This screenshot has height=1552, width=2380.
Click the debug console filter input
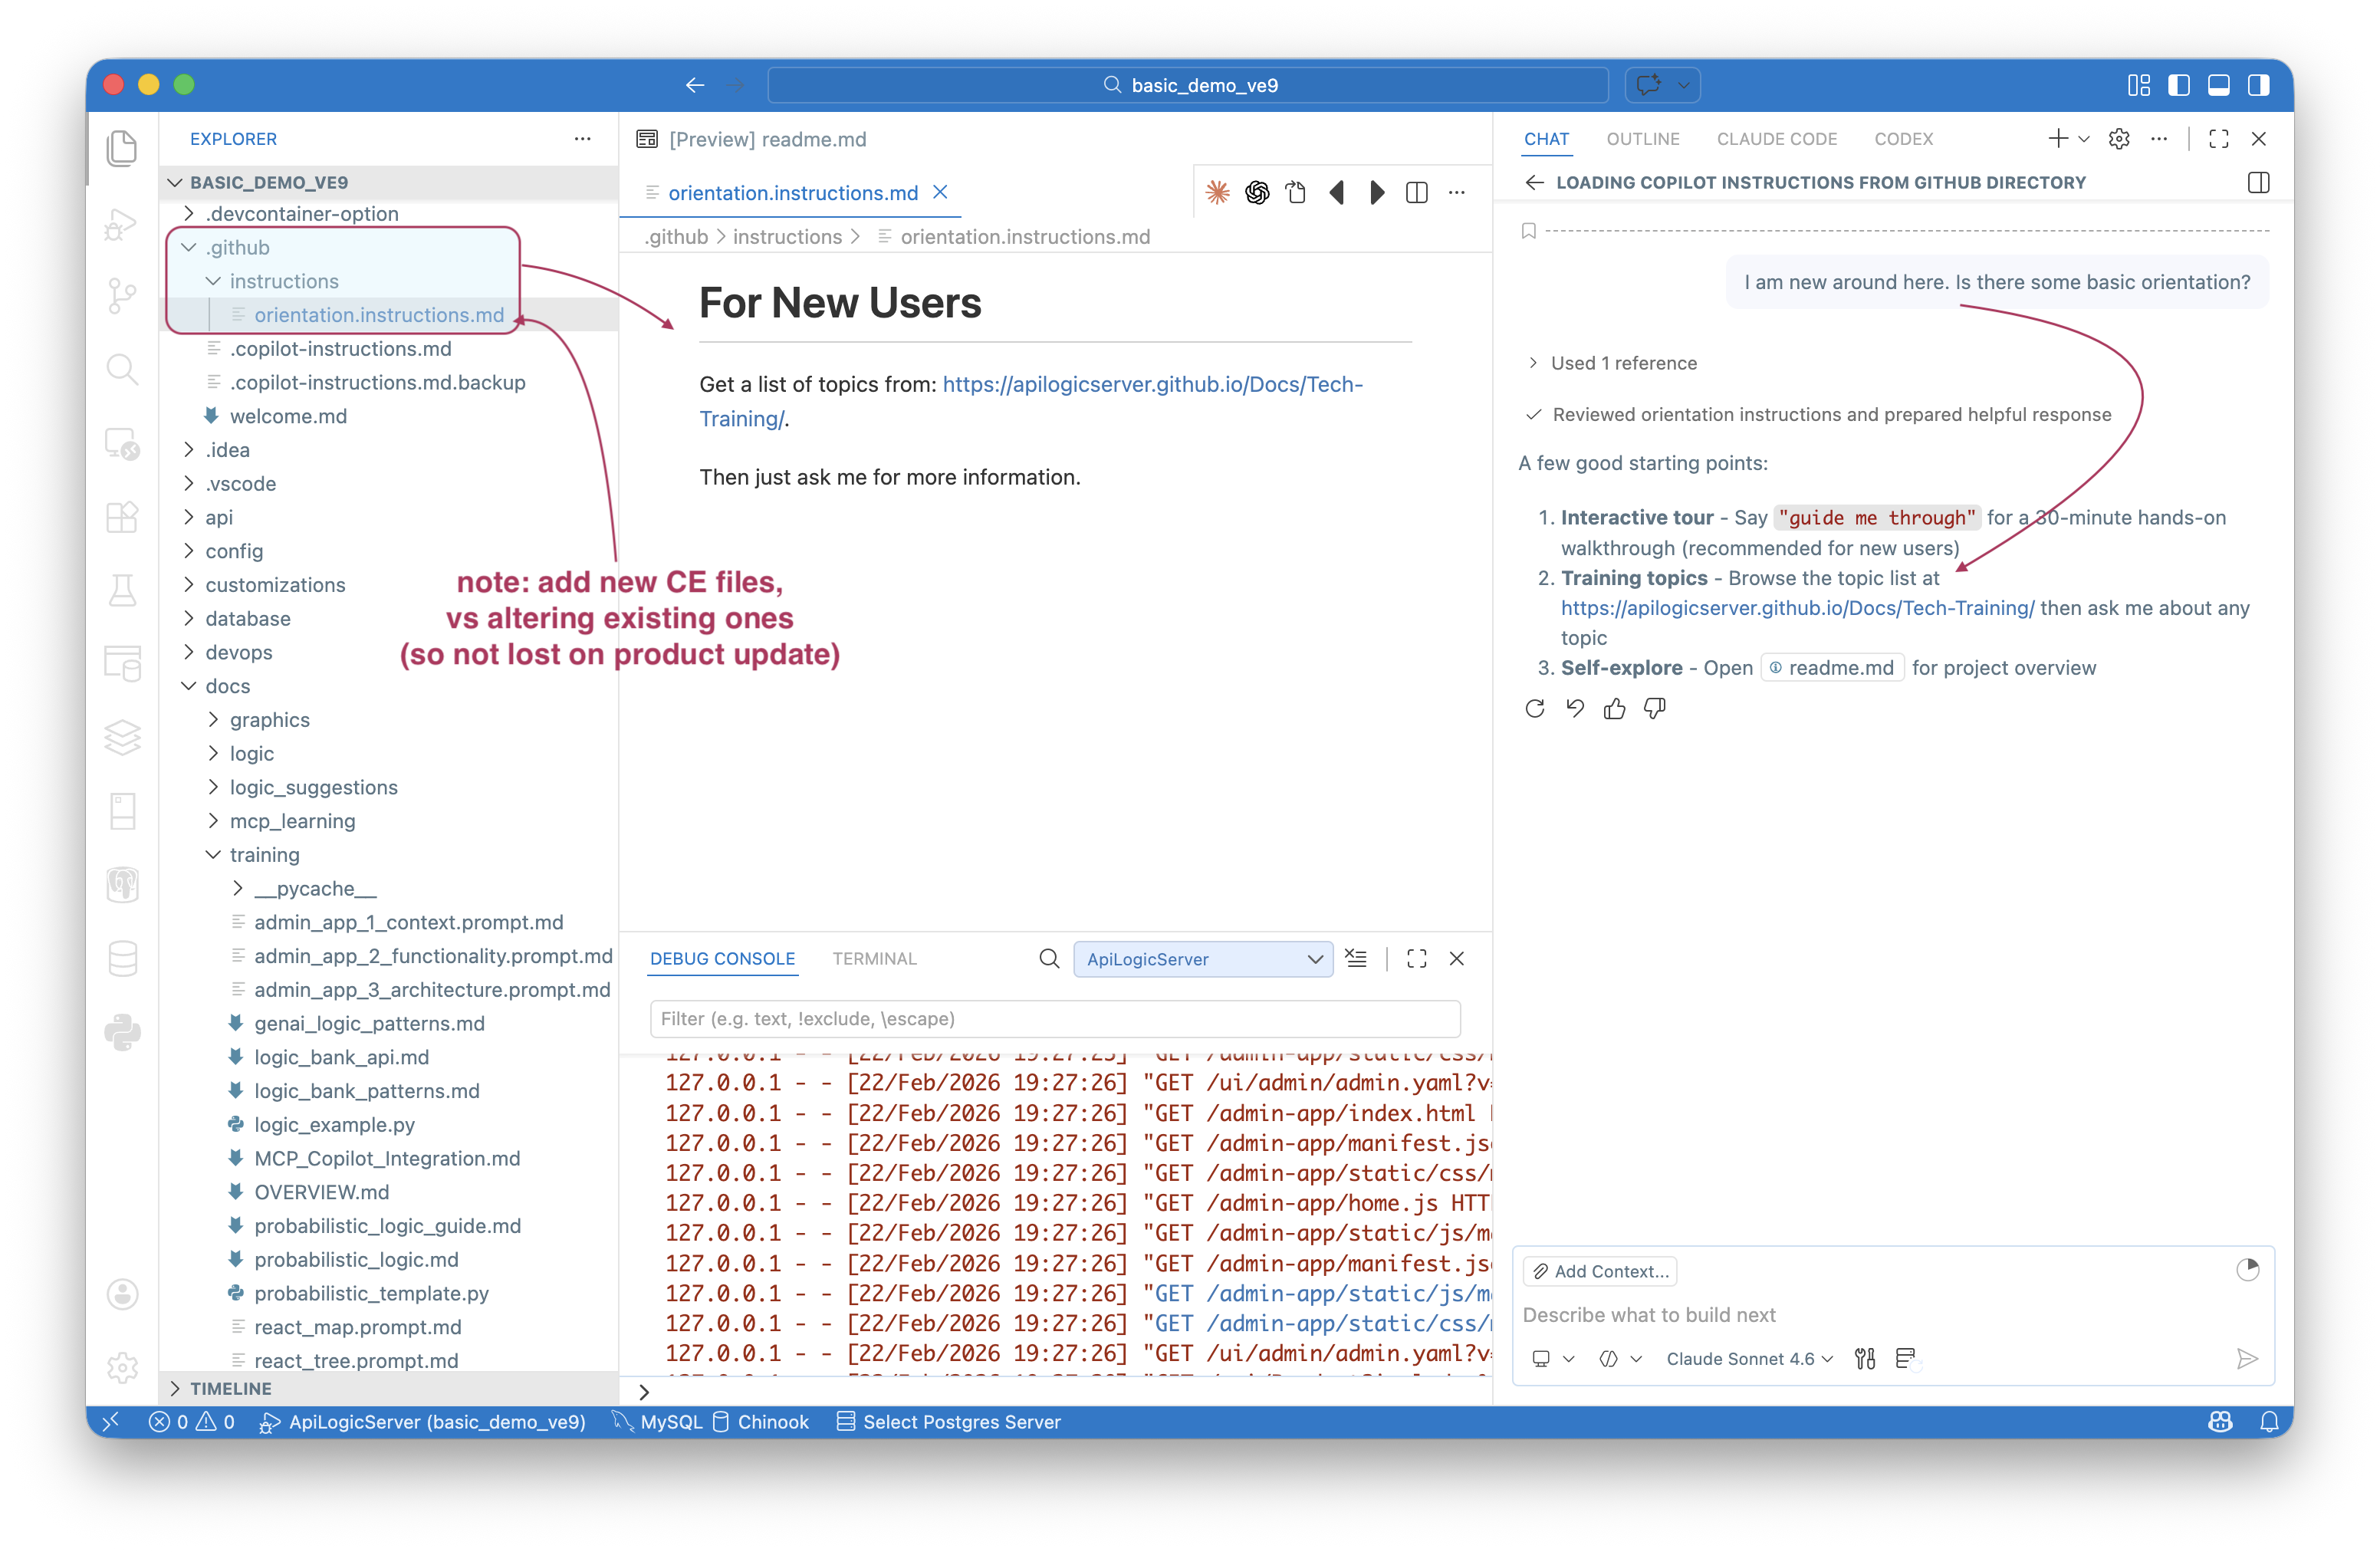(1054, 1018)
